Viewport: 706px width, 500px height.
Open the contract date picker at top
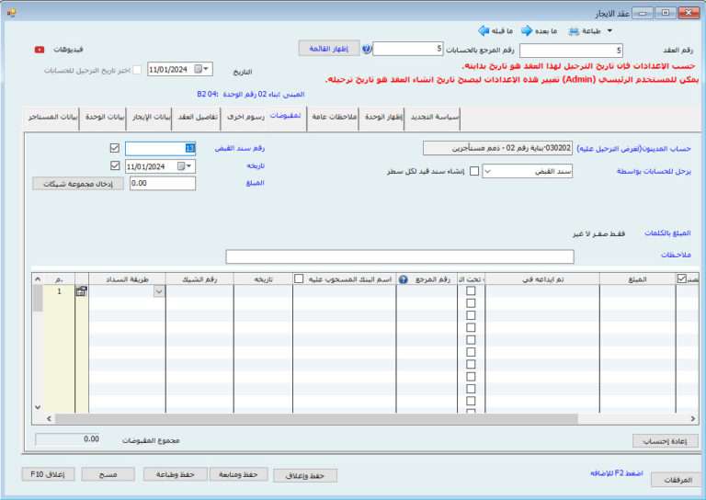point(205,69)
